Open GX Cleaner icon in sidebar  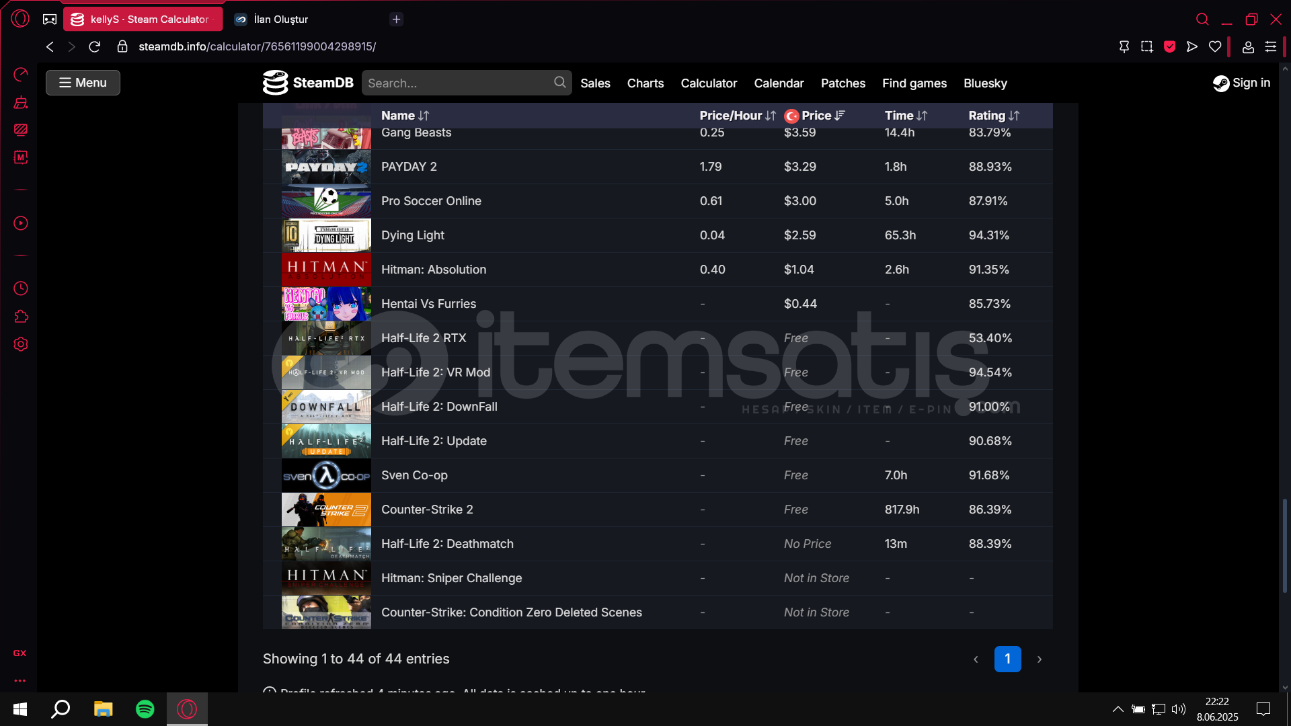point(21,102)
